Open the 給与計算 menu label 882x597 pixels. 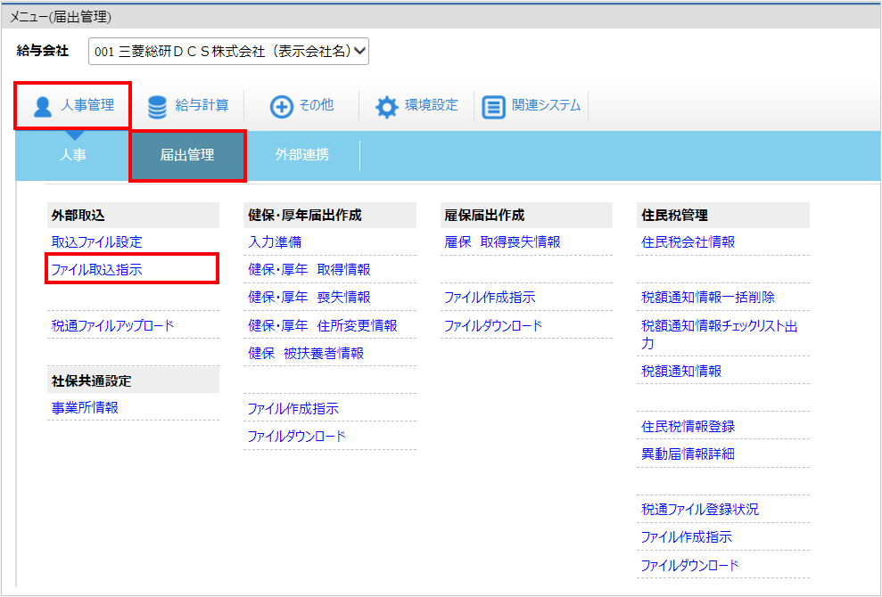point(202,105)
